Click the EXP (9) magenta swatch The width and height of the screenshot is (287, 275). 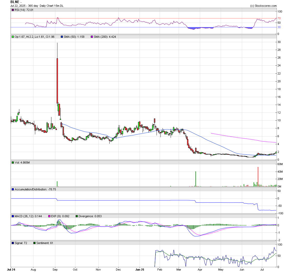[49, 216]
